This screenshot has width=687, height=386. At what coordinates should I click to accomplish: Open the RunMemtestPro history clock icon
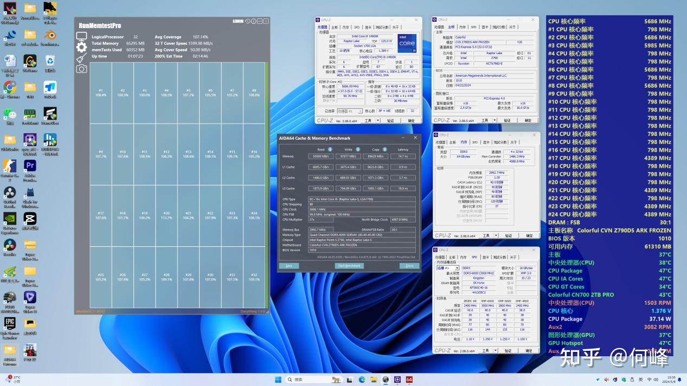[x=248, y=21]
